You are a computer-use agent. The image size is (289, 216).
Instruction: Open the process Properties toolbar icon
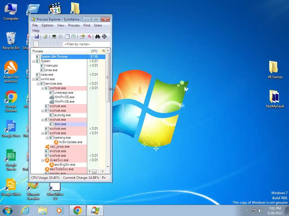(x=82, y=36)
